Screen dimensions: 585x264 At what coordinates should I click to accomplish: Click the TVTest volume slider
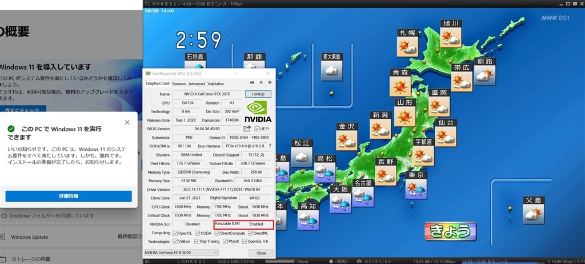(x=279, y=261)
